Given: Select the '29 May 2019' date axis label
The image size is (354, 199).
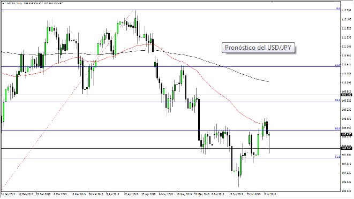Looking at the screenshot, I should pos(201,194).
